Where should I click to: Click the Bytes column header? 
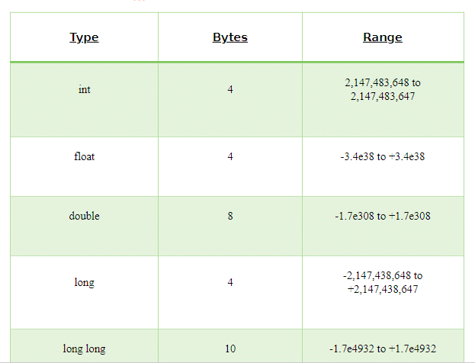pyautogui.click(x=230, y=37)
